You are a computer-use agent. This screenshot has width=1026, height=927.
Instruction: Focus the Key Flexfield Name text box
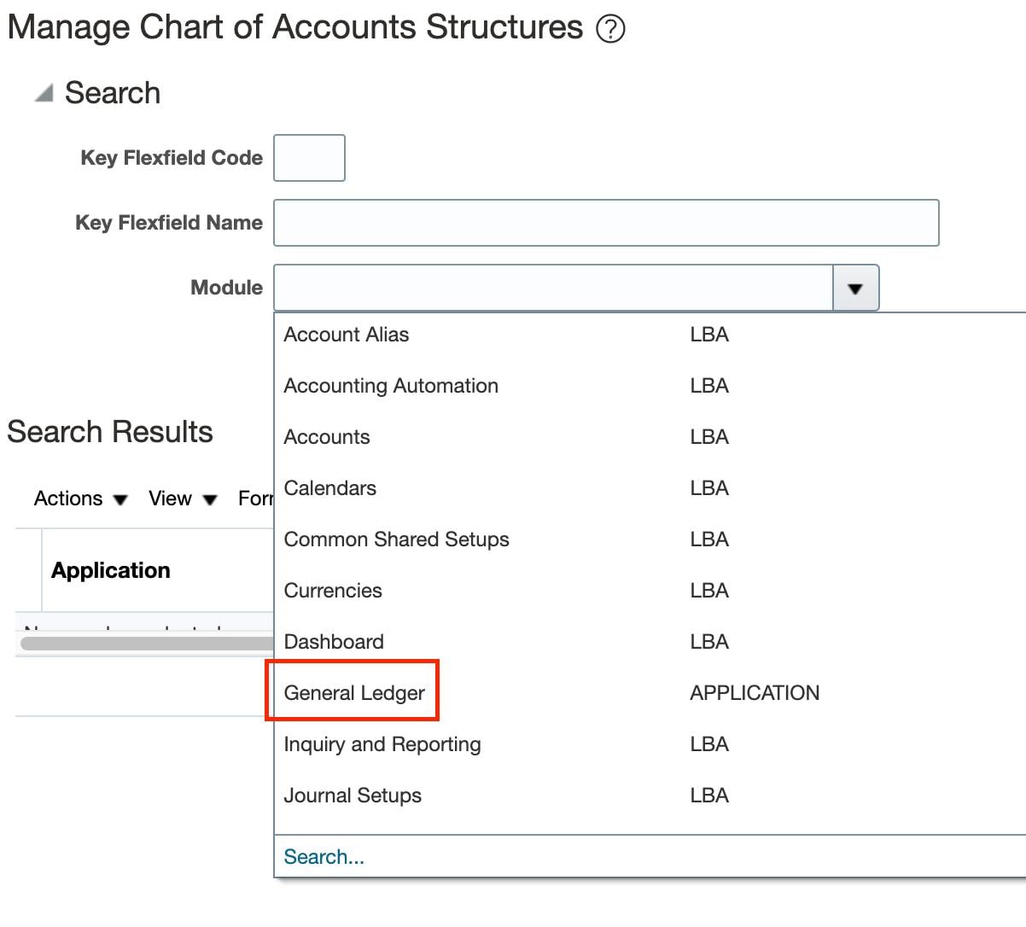(606, 223)
